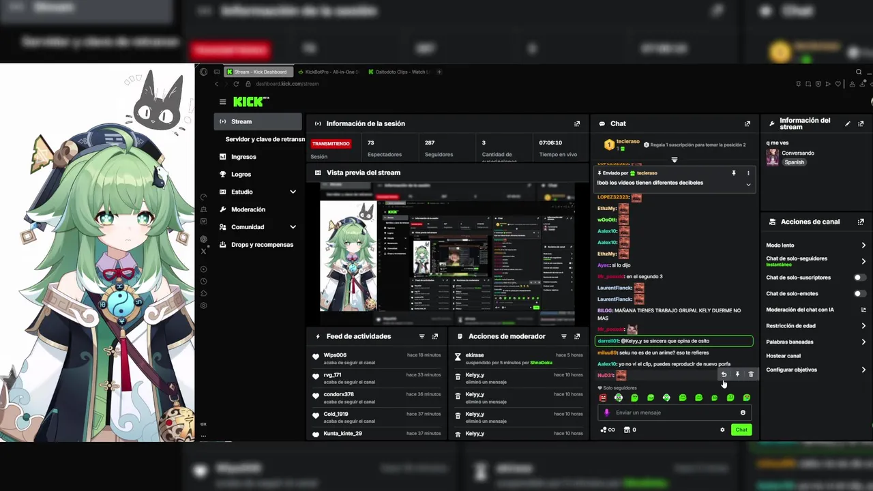Pick the red angry emote in quick emotes

tap(603, 398)
